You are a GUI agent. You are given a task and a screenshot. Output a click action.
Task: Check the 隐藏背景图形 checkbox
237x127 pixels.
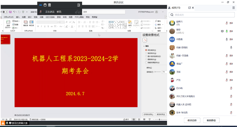(146, 62)
